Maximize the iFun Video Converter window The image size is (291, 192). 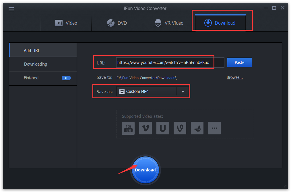click(274, 8)
